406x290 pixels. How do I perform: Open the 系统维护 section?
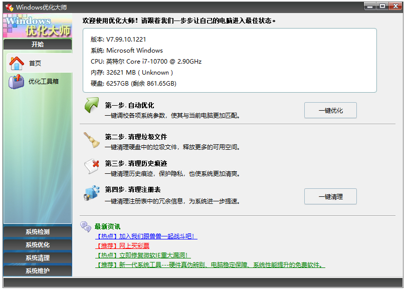[37, 270]
